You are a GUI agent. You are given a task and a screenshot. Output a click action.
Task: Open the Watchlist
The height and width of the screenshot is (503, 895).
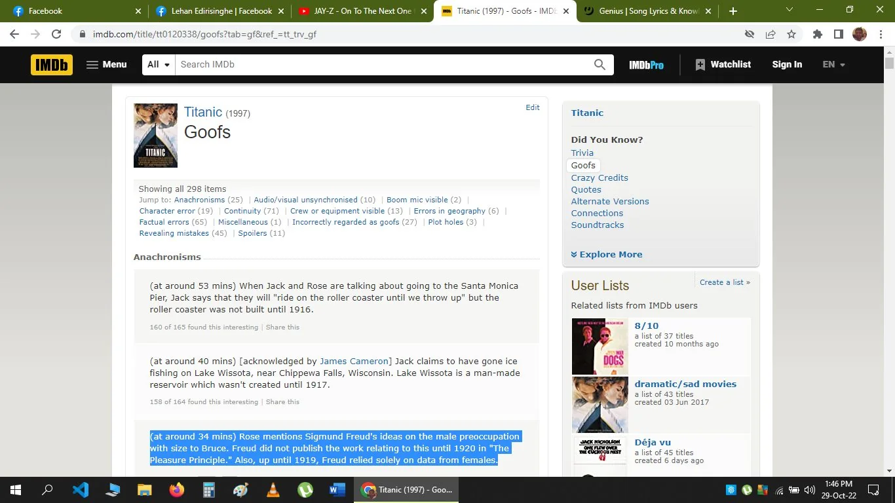723,64
